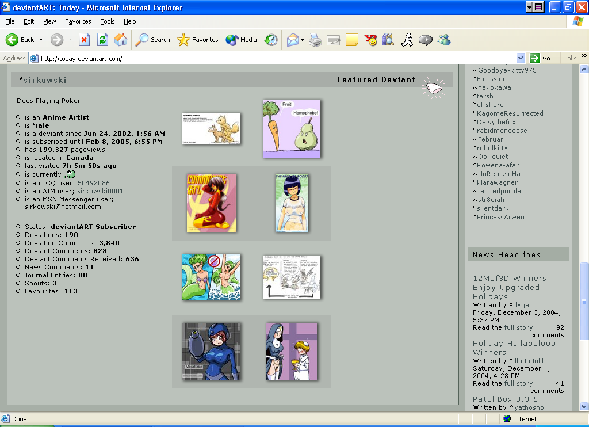This screenshot has height=427, width=589.
Task: Open the View menu
Action: point(49,21)
